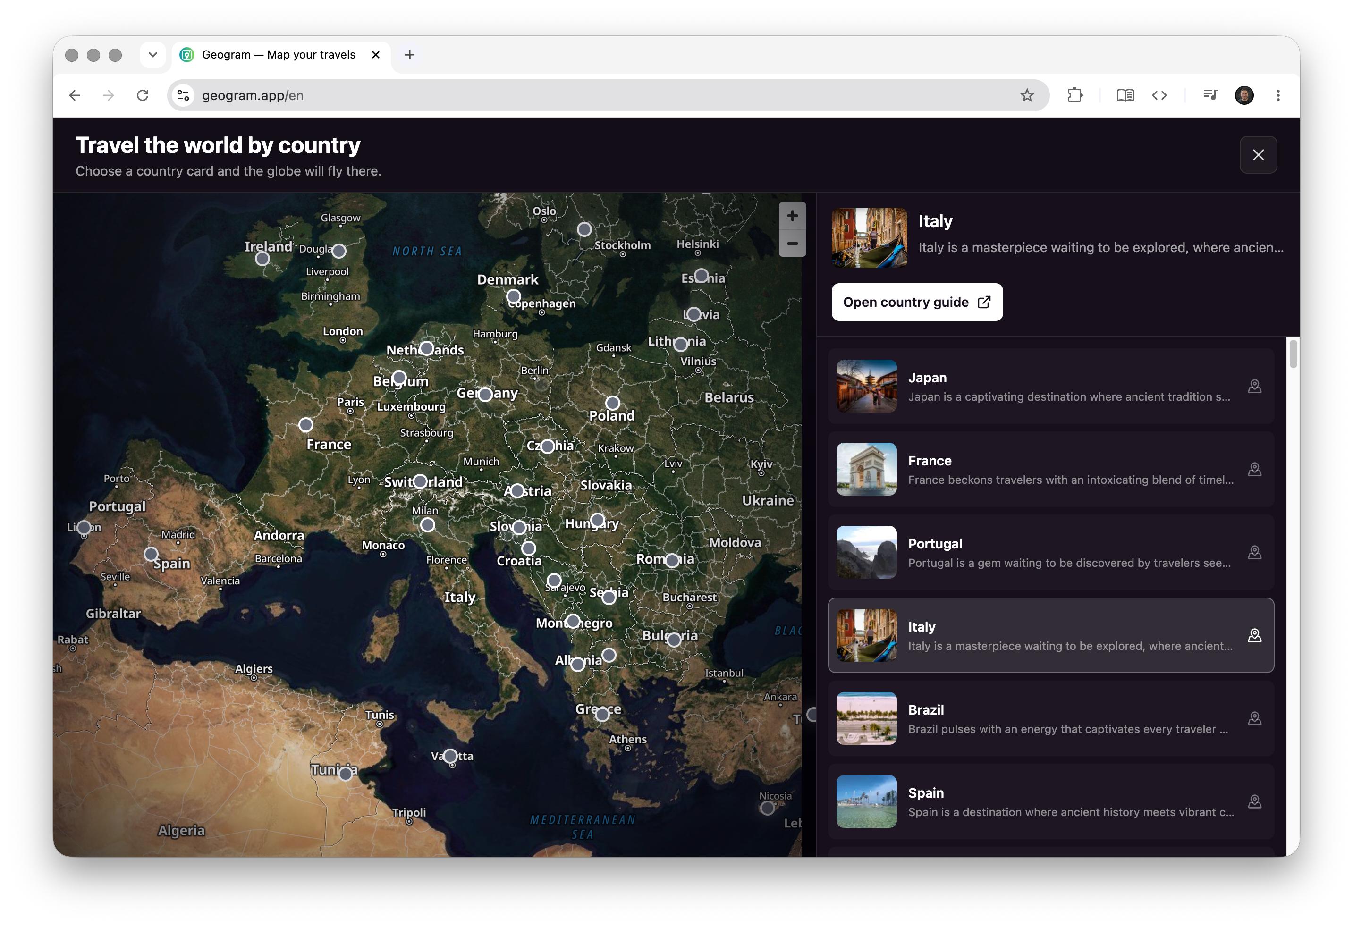Open the browser extensions puzzle icon
The width and height of the screenshot is (1353, 927).
[x=1074, y=95]
